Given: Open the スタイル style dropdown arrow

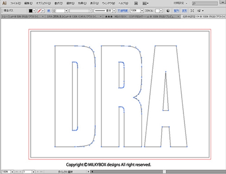Looking at the screenshot, I should coord(161,11).
